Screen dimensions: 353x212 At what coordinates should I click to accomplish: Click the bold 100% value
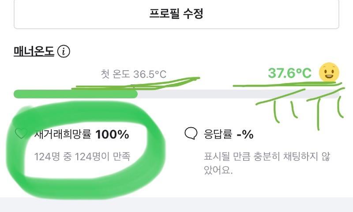(x=112, y=134)
